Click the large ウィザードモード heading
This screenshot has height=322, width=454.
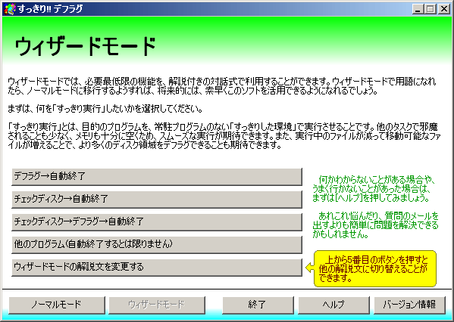(x=86, y=46)
